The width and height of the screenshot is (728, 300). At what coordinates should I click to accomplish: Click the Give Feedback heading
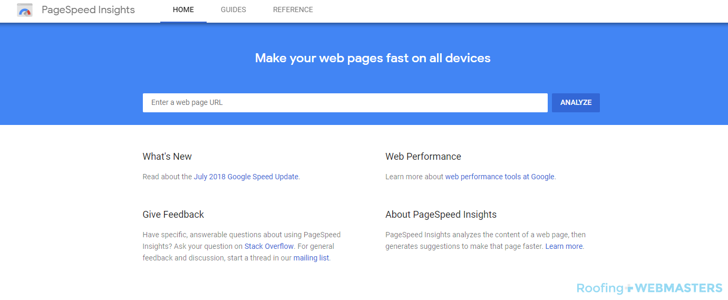(173, 215)
